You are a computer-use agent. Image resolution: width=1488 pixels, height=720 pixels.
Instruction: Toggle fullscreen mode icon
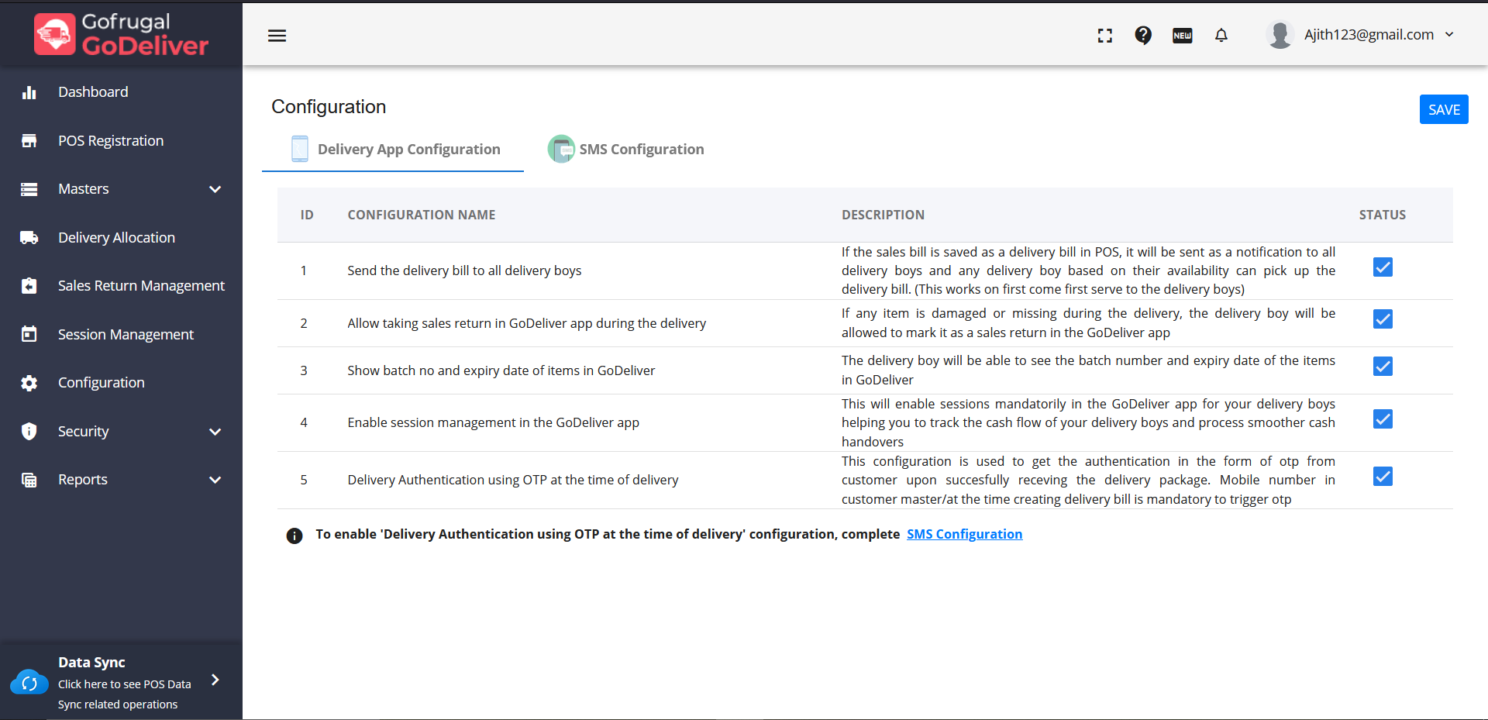point(1104,36)
